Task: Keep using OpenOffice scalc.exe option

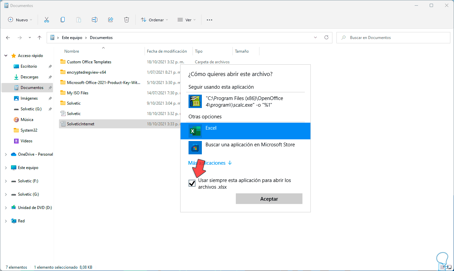Action: (245, 101)
